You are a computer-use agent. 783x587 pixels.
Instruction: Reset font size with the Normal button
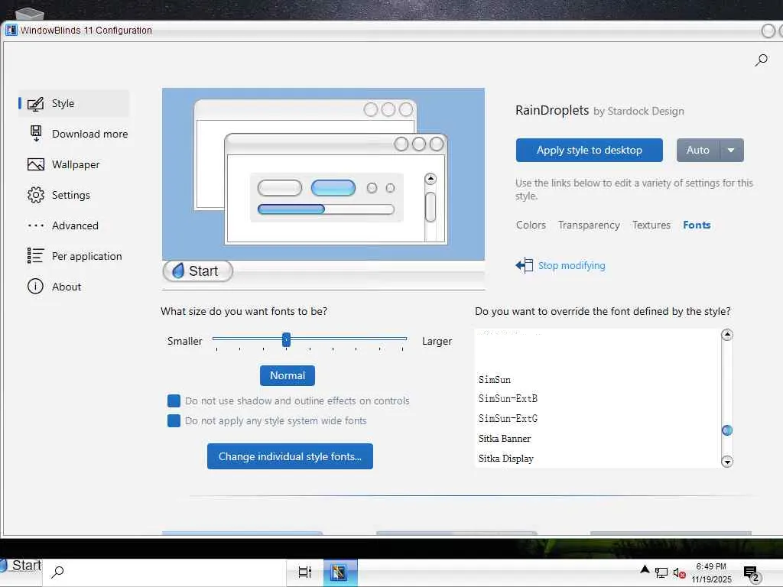pyautogui.click(x=288, y=375)
